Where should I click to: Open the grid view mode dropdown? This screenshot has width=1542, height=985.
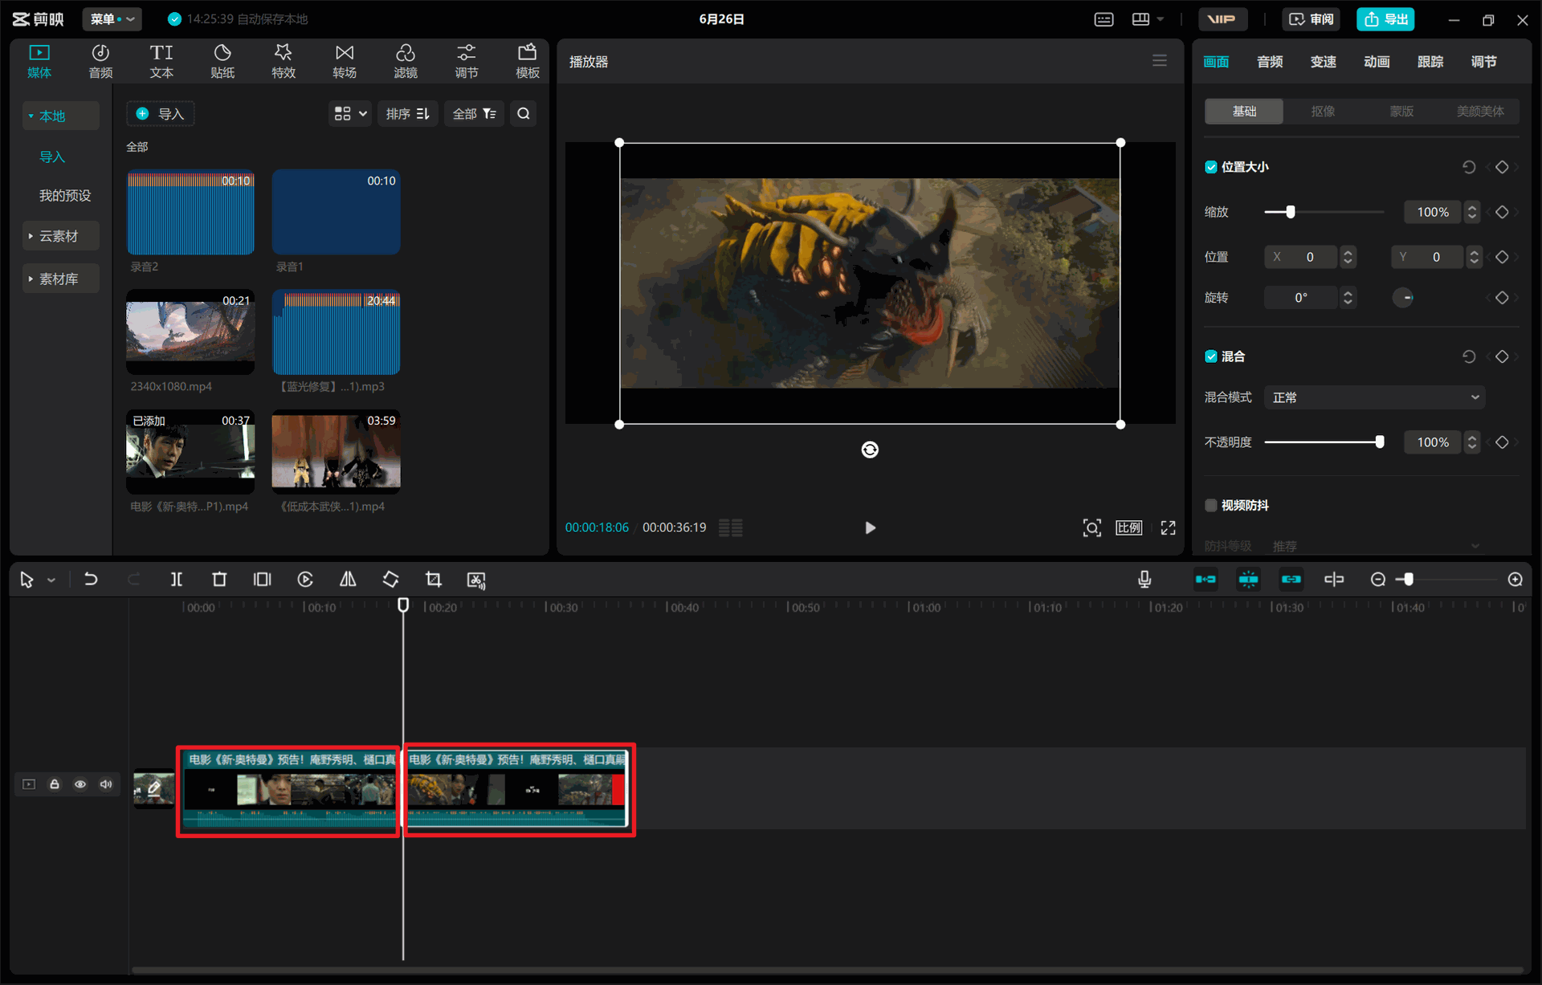pyautogui.click(x=350, y=114)
